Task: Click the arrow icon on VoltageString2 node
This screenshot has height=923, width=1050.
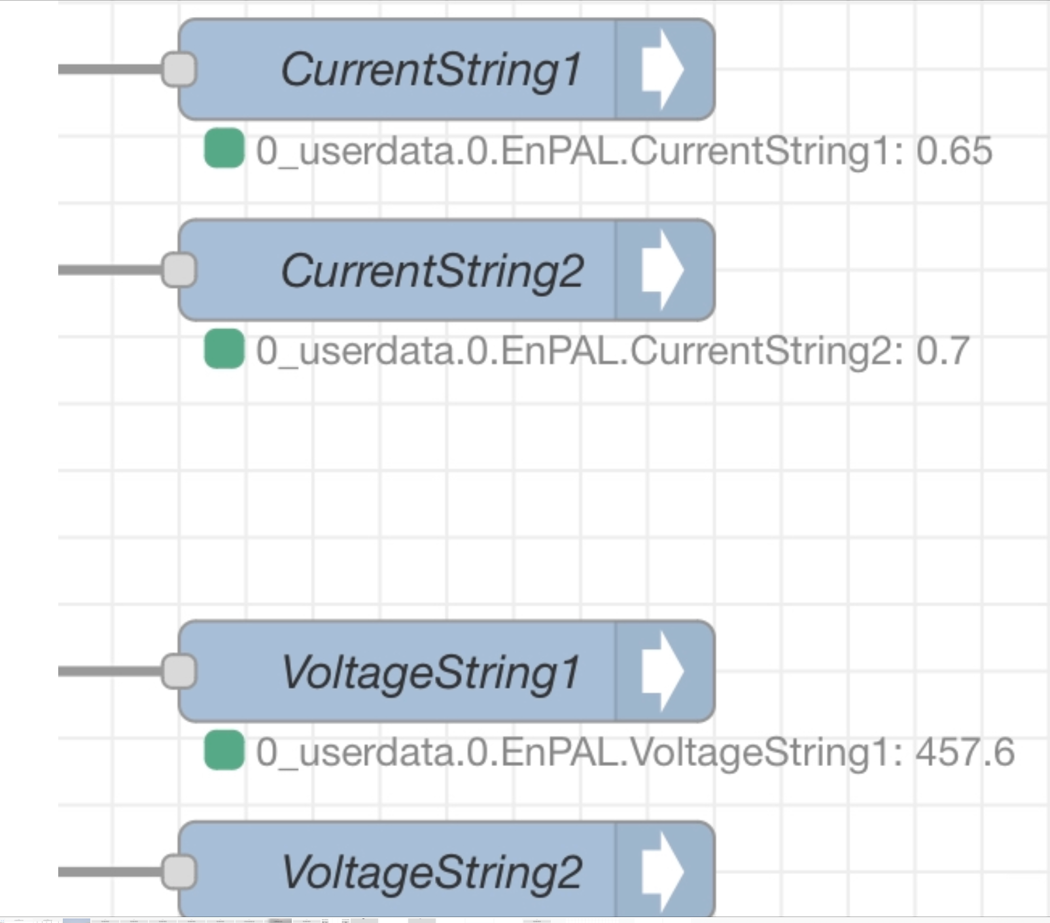Action: click(x=663, y=872)
